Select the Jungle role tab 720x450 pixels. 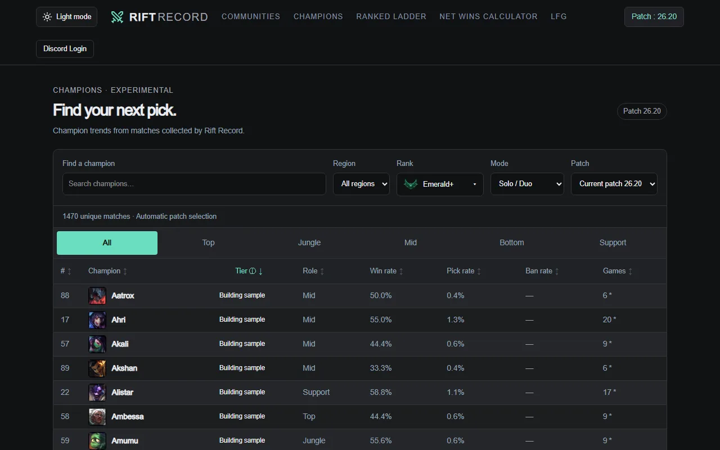[309, 243]
